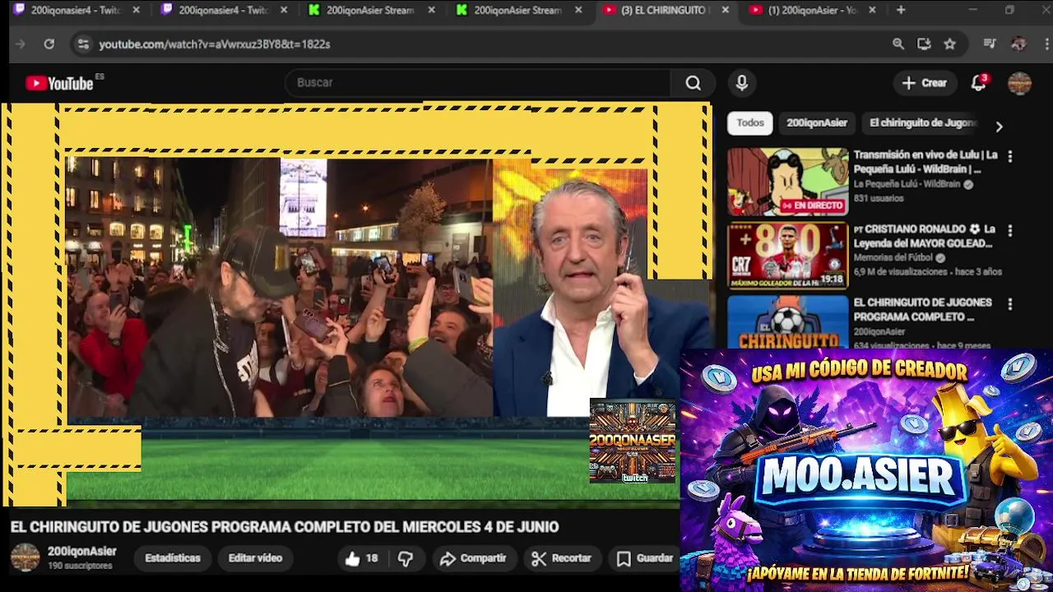Click the browser address bar URL
The image size is (1053, 592).
(x=215, y=44)
